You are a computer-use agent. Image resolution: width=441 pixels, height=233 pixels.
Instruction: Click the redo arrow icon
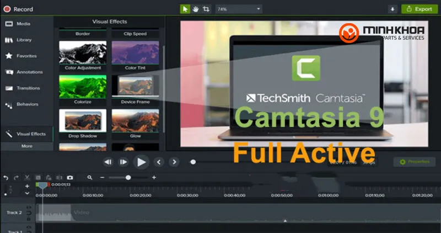click(x=17, y=178)
